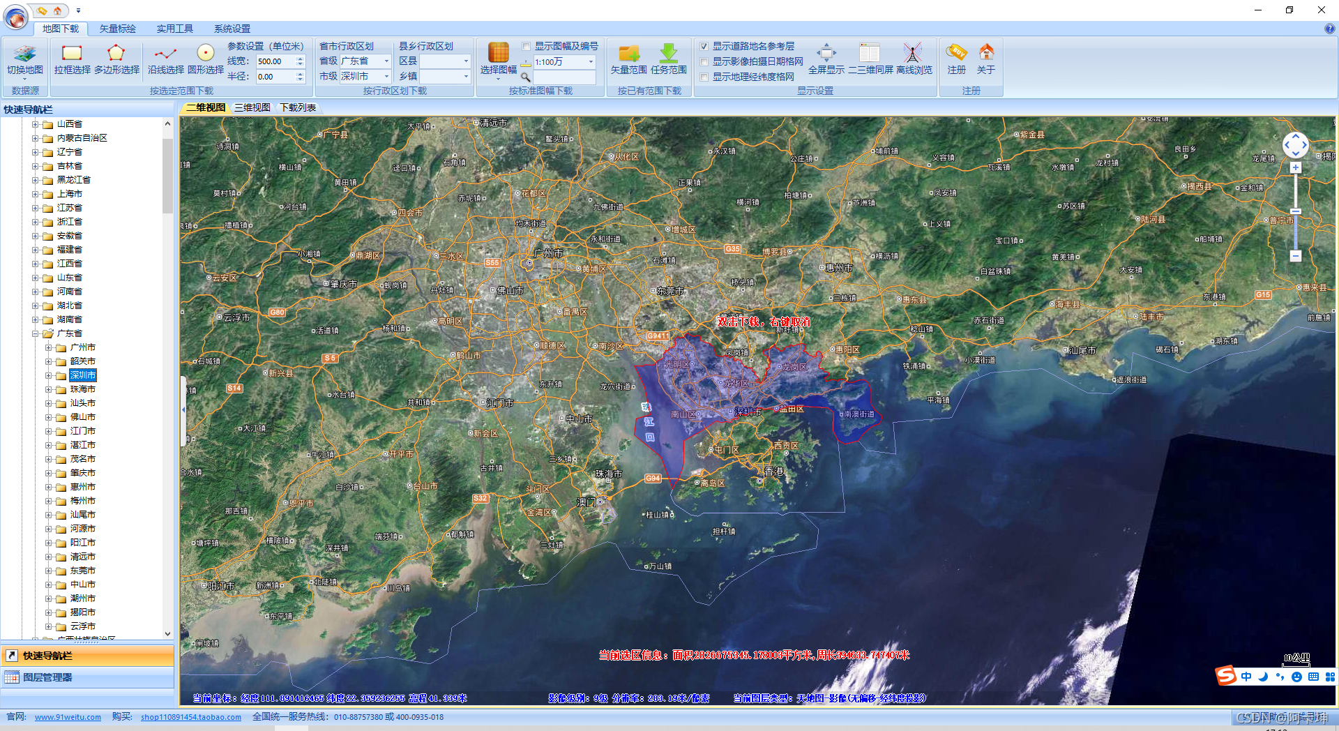Open the 系统设置 ribbon tab

232,29
